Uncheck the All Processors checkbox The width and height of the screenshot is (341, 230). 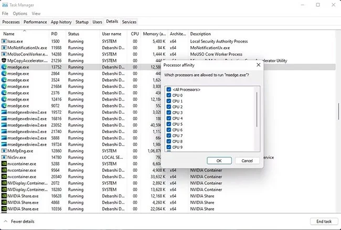pos(168,90)
